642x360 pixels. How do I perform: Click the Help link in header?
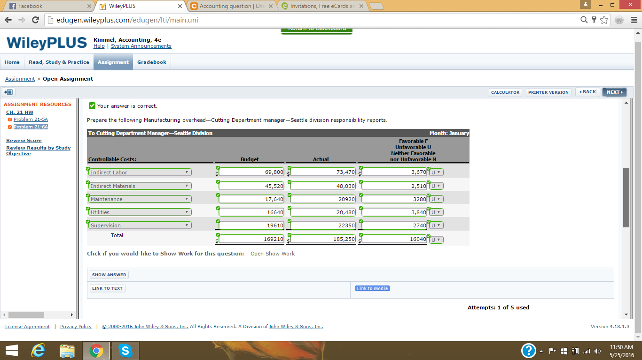pos(99,46)
